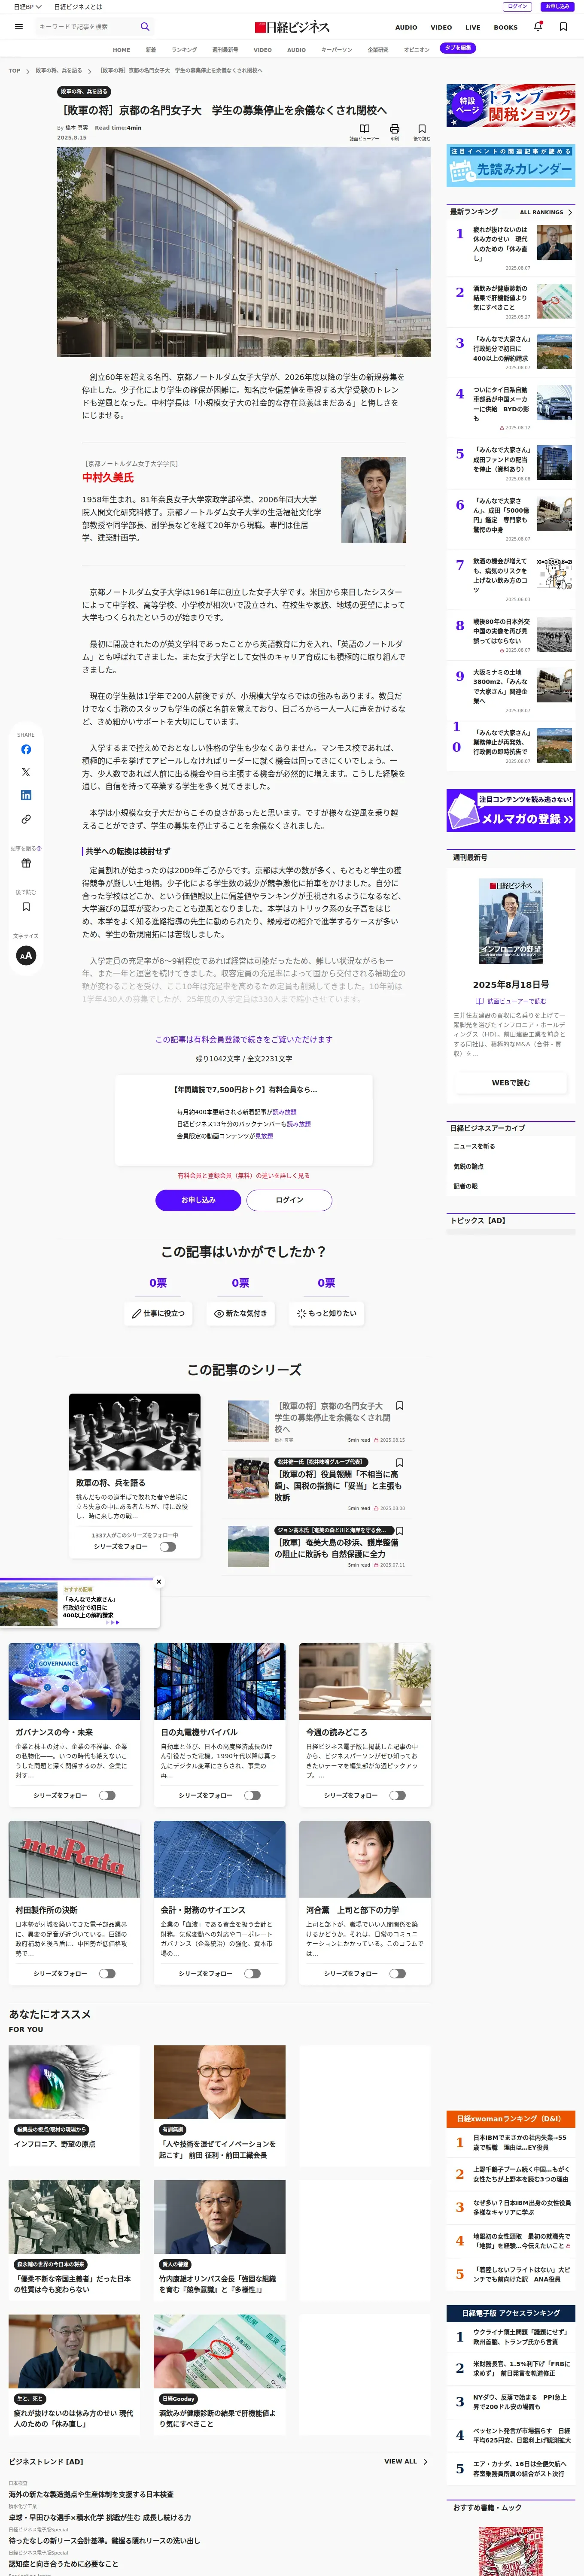The height and width of the screenshot is (2576, 584).
Task: Open the ランキング nav tab
Action: click(184, 49)
